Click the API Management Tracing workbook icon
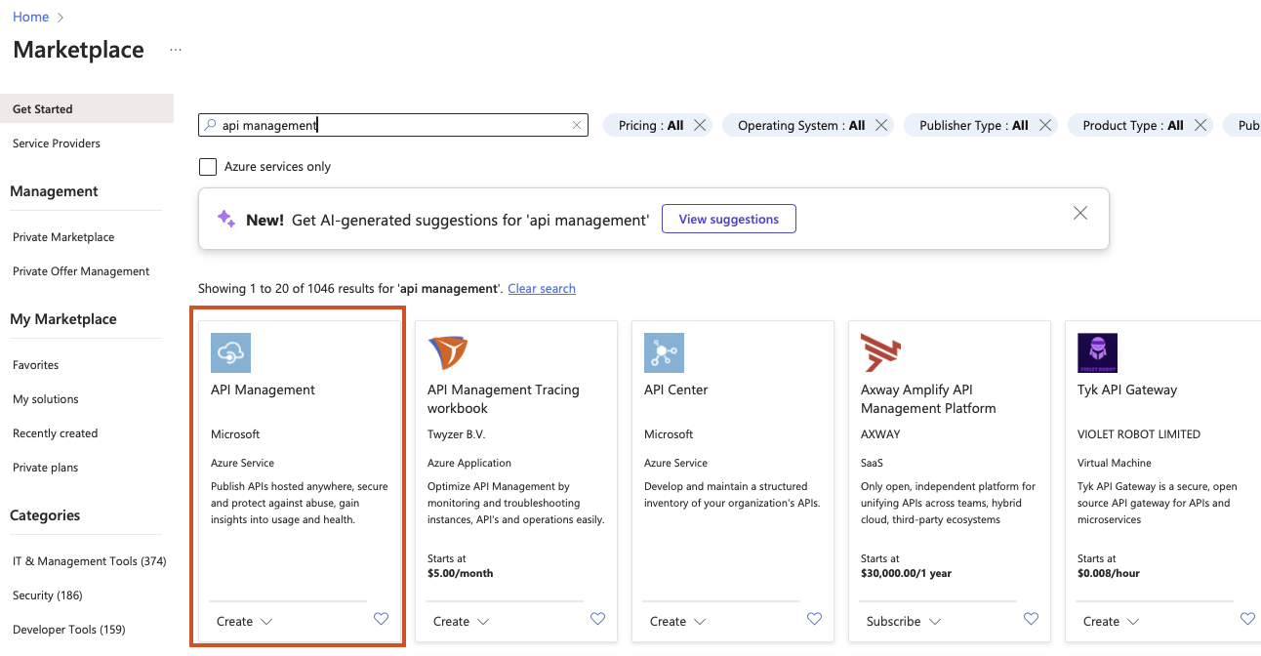Viewport: 1261px width, 656px height. click(x=447, y=352)
